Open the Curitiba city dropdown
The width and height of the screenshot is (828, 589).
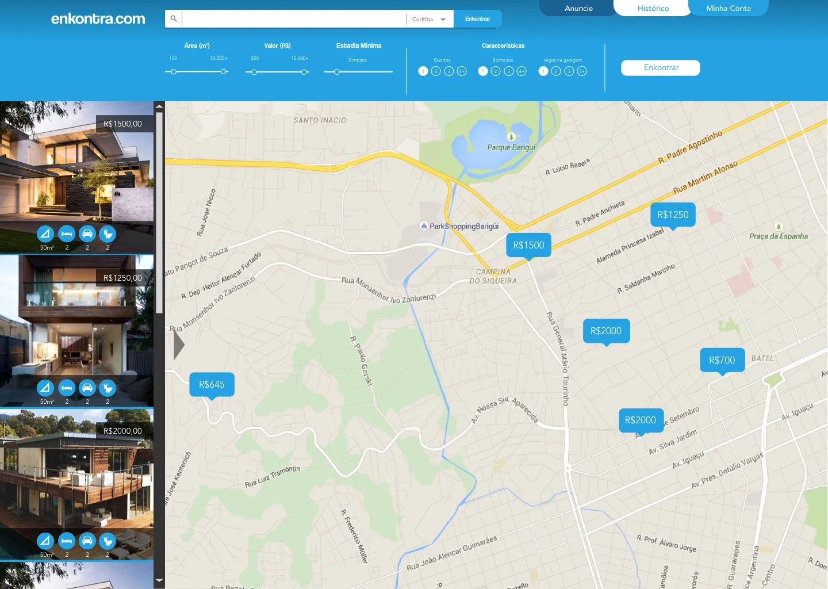(430, 19)
